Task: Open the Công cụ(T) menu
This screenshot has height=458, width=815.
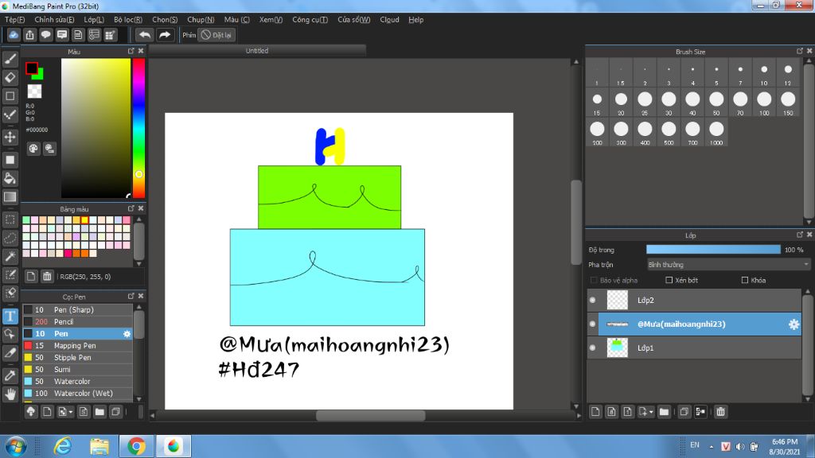Action: [x=310, y=20]
